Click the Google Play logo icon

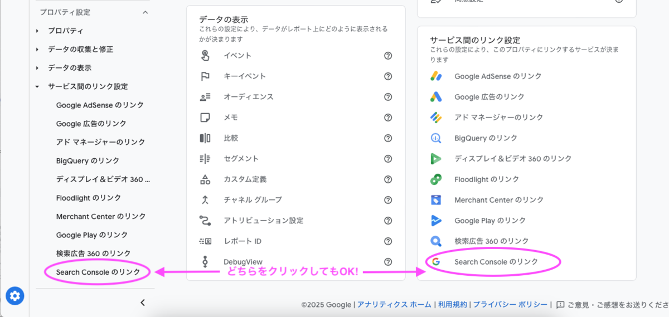coord(436,221)
